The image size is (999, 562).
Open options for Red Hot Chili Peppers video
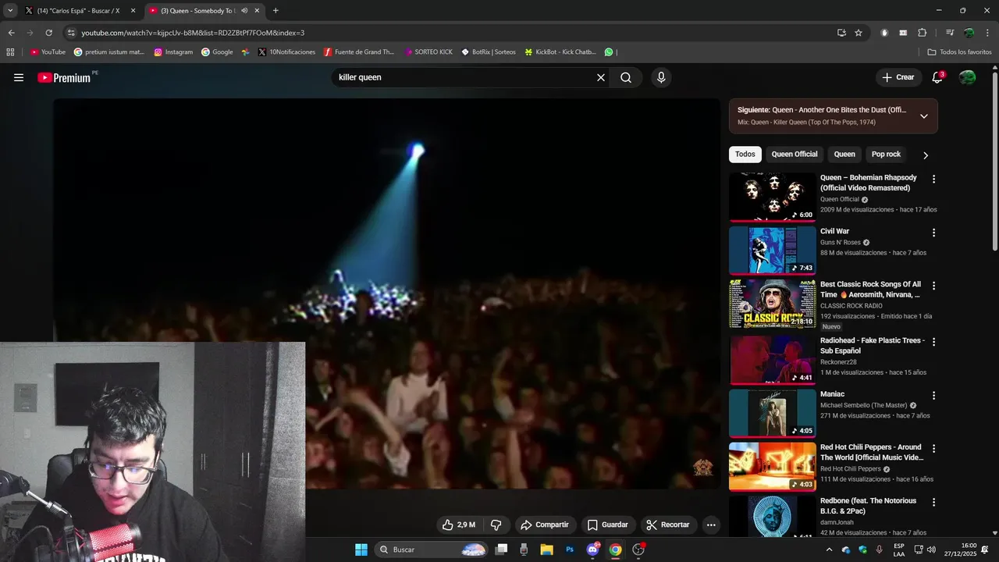933,449
